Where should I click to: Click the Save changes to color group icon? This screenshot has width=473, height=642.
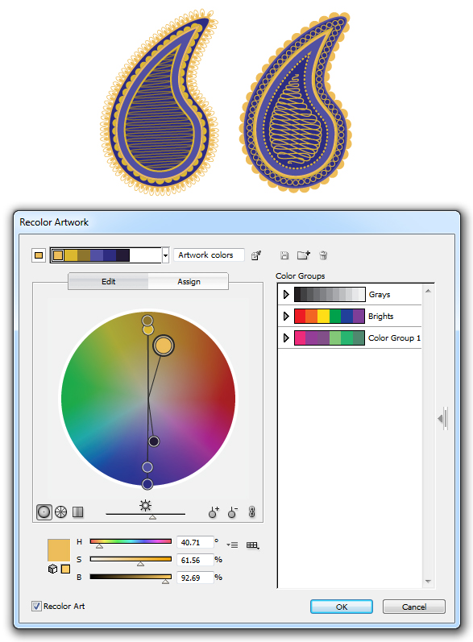pos(284,255)
